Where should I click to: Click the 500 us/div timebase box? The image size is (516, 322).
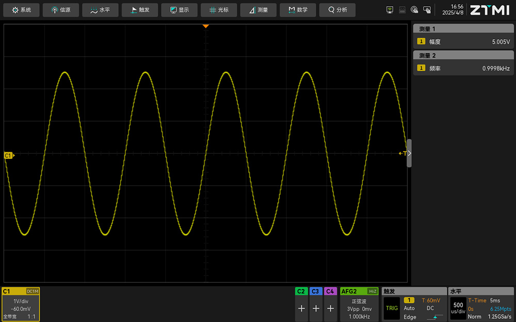pos(458,308)
